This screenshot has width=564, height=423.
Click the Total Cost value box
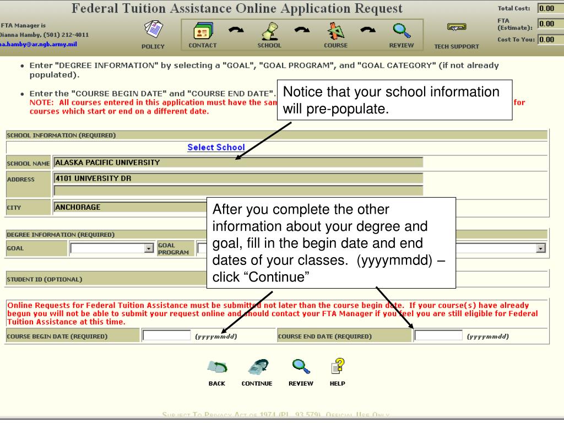point(550,8)
